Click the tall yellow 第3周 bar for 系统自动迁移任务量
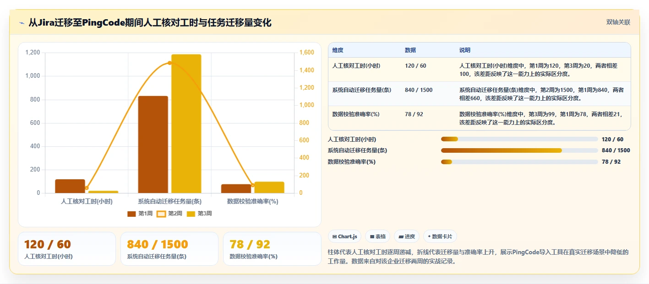 pos(186,123)
